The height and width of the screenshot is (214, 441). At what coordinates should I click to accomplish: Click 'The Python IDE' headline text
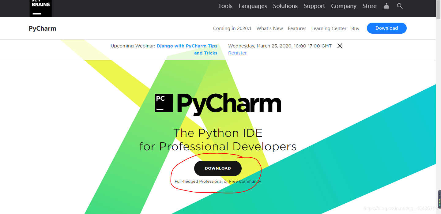(x=218, y=133)
